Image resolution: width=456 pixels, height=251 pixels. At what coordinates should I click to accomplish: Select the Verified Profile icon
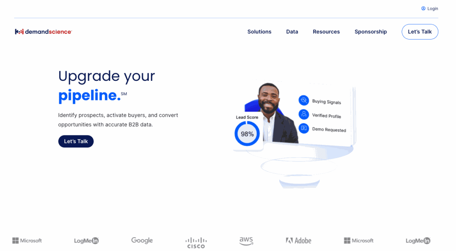coord(304,114)
